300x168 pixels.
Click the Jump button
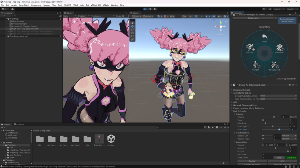(279, 158)
